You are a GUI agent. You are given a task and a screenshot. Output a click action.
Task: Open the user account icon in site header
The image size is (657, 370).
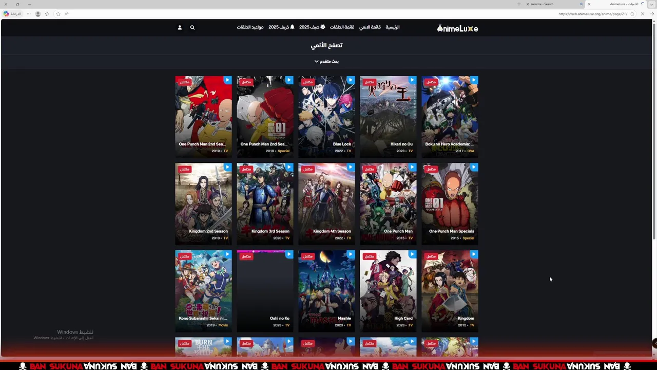click(180, 27)
